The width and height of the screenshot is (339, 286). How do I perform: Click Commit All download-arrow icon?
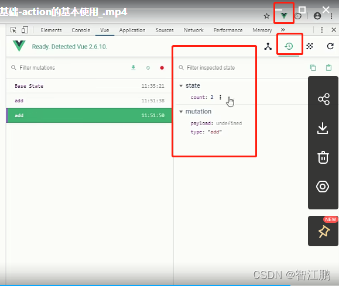[133, 68]
